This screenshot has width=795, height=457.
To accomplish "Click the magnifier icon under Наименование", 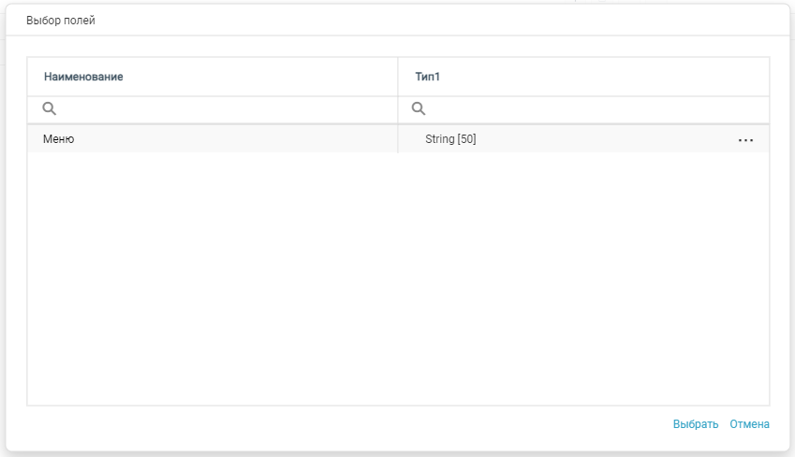I will 50,108.
